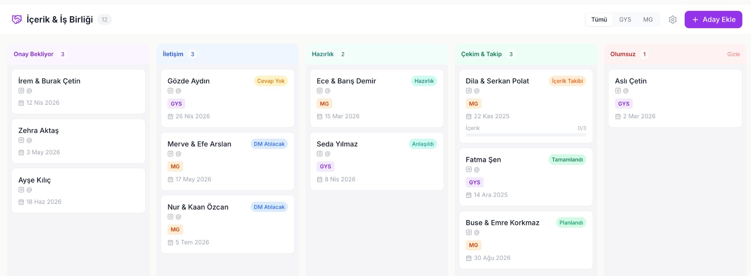Click calendar icon next to 2 Mar 2026
This screenshot has height=276, width=751.
(618, 116)
